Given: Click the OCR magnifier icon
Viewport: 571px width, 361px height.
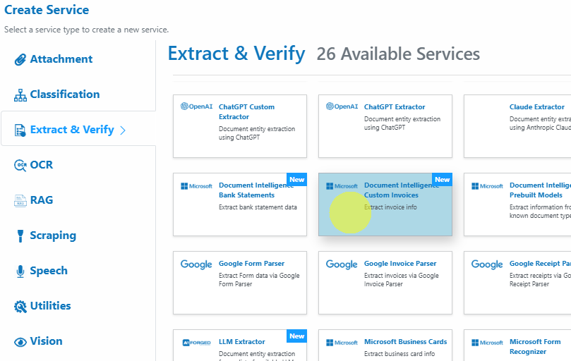Looking at the screenshot, I should pyautogui.click(x=20, y=165).
